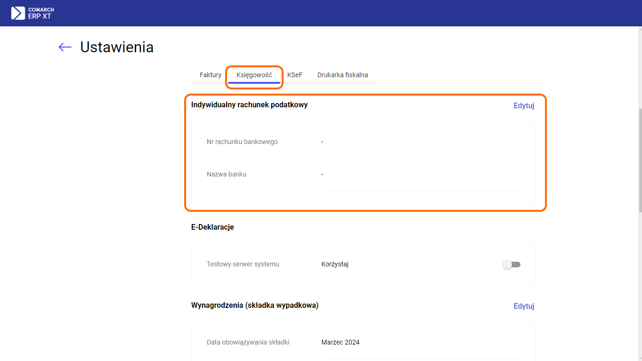Click the Nr rachunku bankowego value field
The width and height of the screenshot is (642, 361).
(420, 142)
